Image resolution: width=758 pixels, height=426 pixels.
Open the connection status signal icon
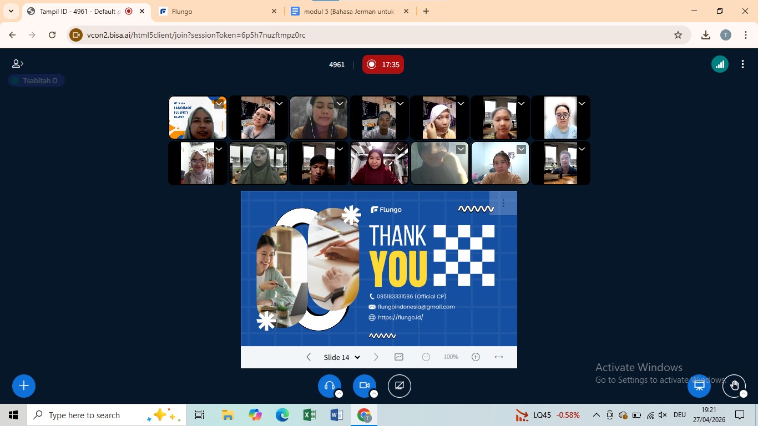click(x=720, y=64)
